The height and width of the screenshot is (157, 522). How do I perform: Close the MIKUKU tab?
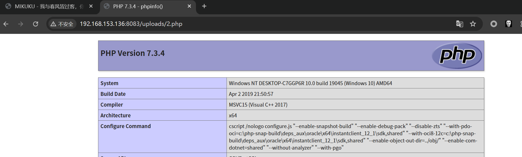coord(91,6)
